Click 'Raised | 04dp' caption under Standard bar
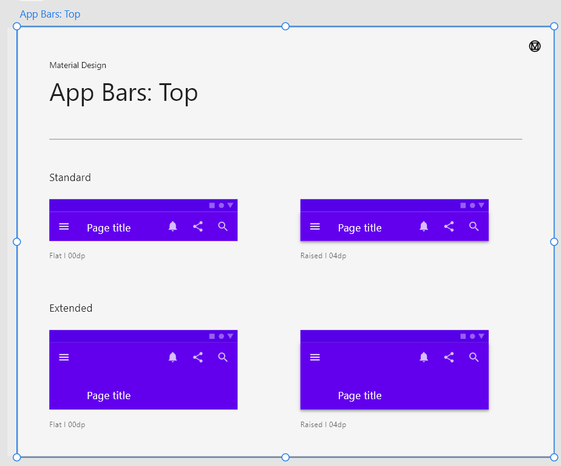Image resolution: width=561 pixels, height=466 pixels. click(x=324, y=256)
